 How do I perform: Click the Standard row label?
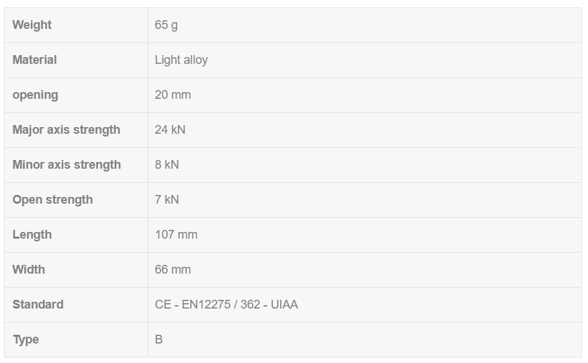point(38,305)
